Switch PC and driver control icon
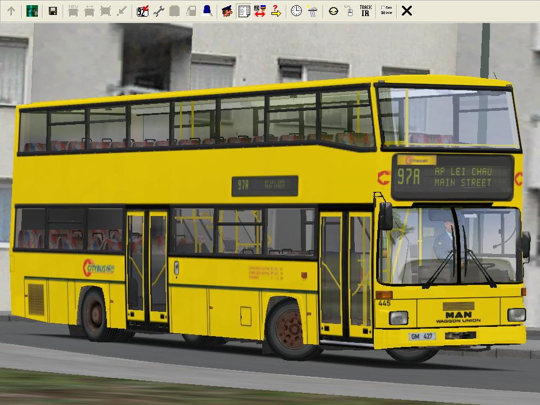The image size is (540, 405). [260, 11]
